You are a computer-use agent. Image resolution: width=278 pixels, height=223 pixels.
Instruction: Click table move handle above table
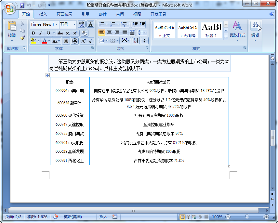[47, 75]
